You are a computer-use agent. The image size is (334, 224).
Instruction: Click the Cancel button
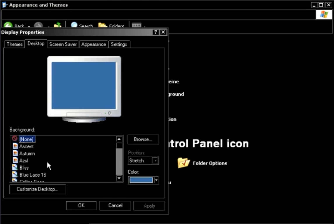click(x=115, y=205)
